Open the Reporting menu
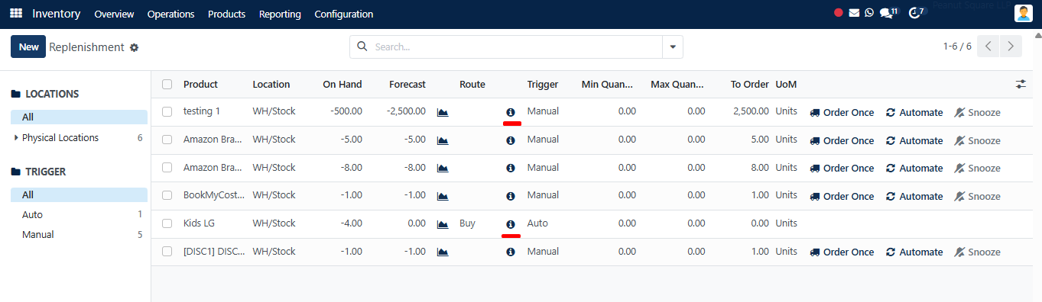This screenshot has height=302, width=1042. (280, 14)
